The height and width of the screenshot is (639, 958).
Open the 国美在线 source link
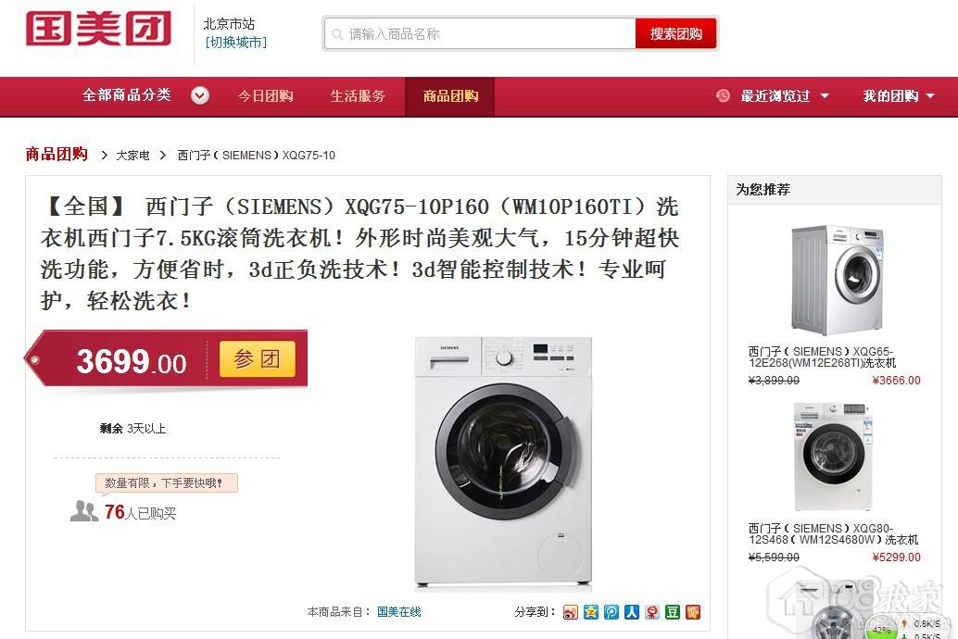point(399,611)
